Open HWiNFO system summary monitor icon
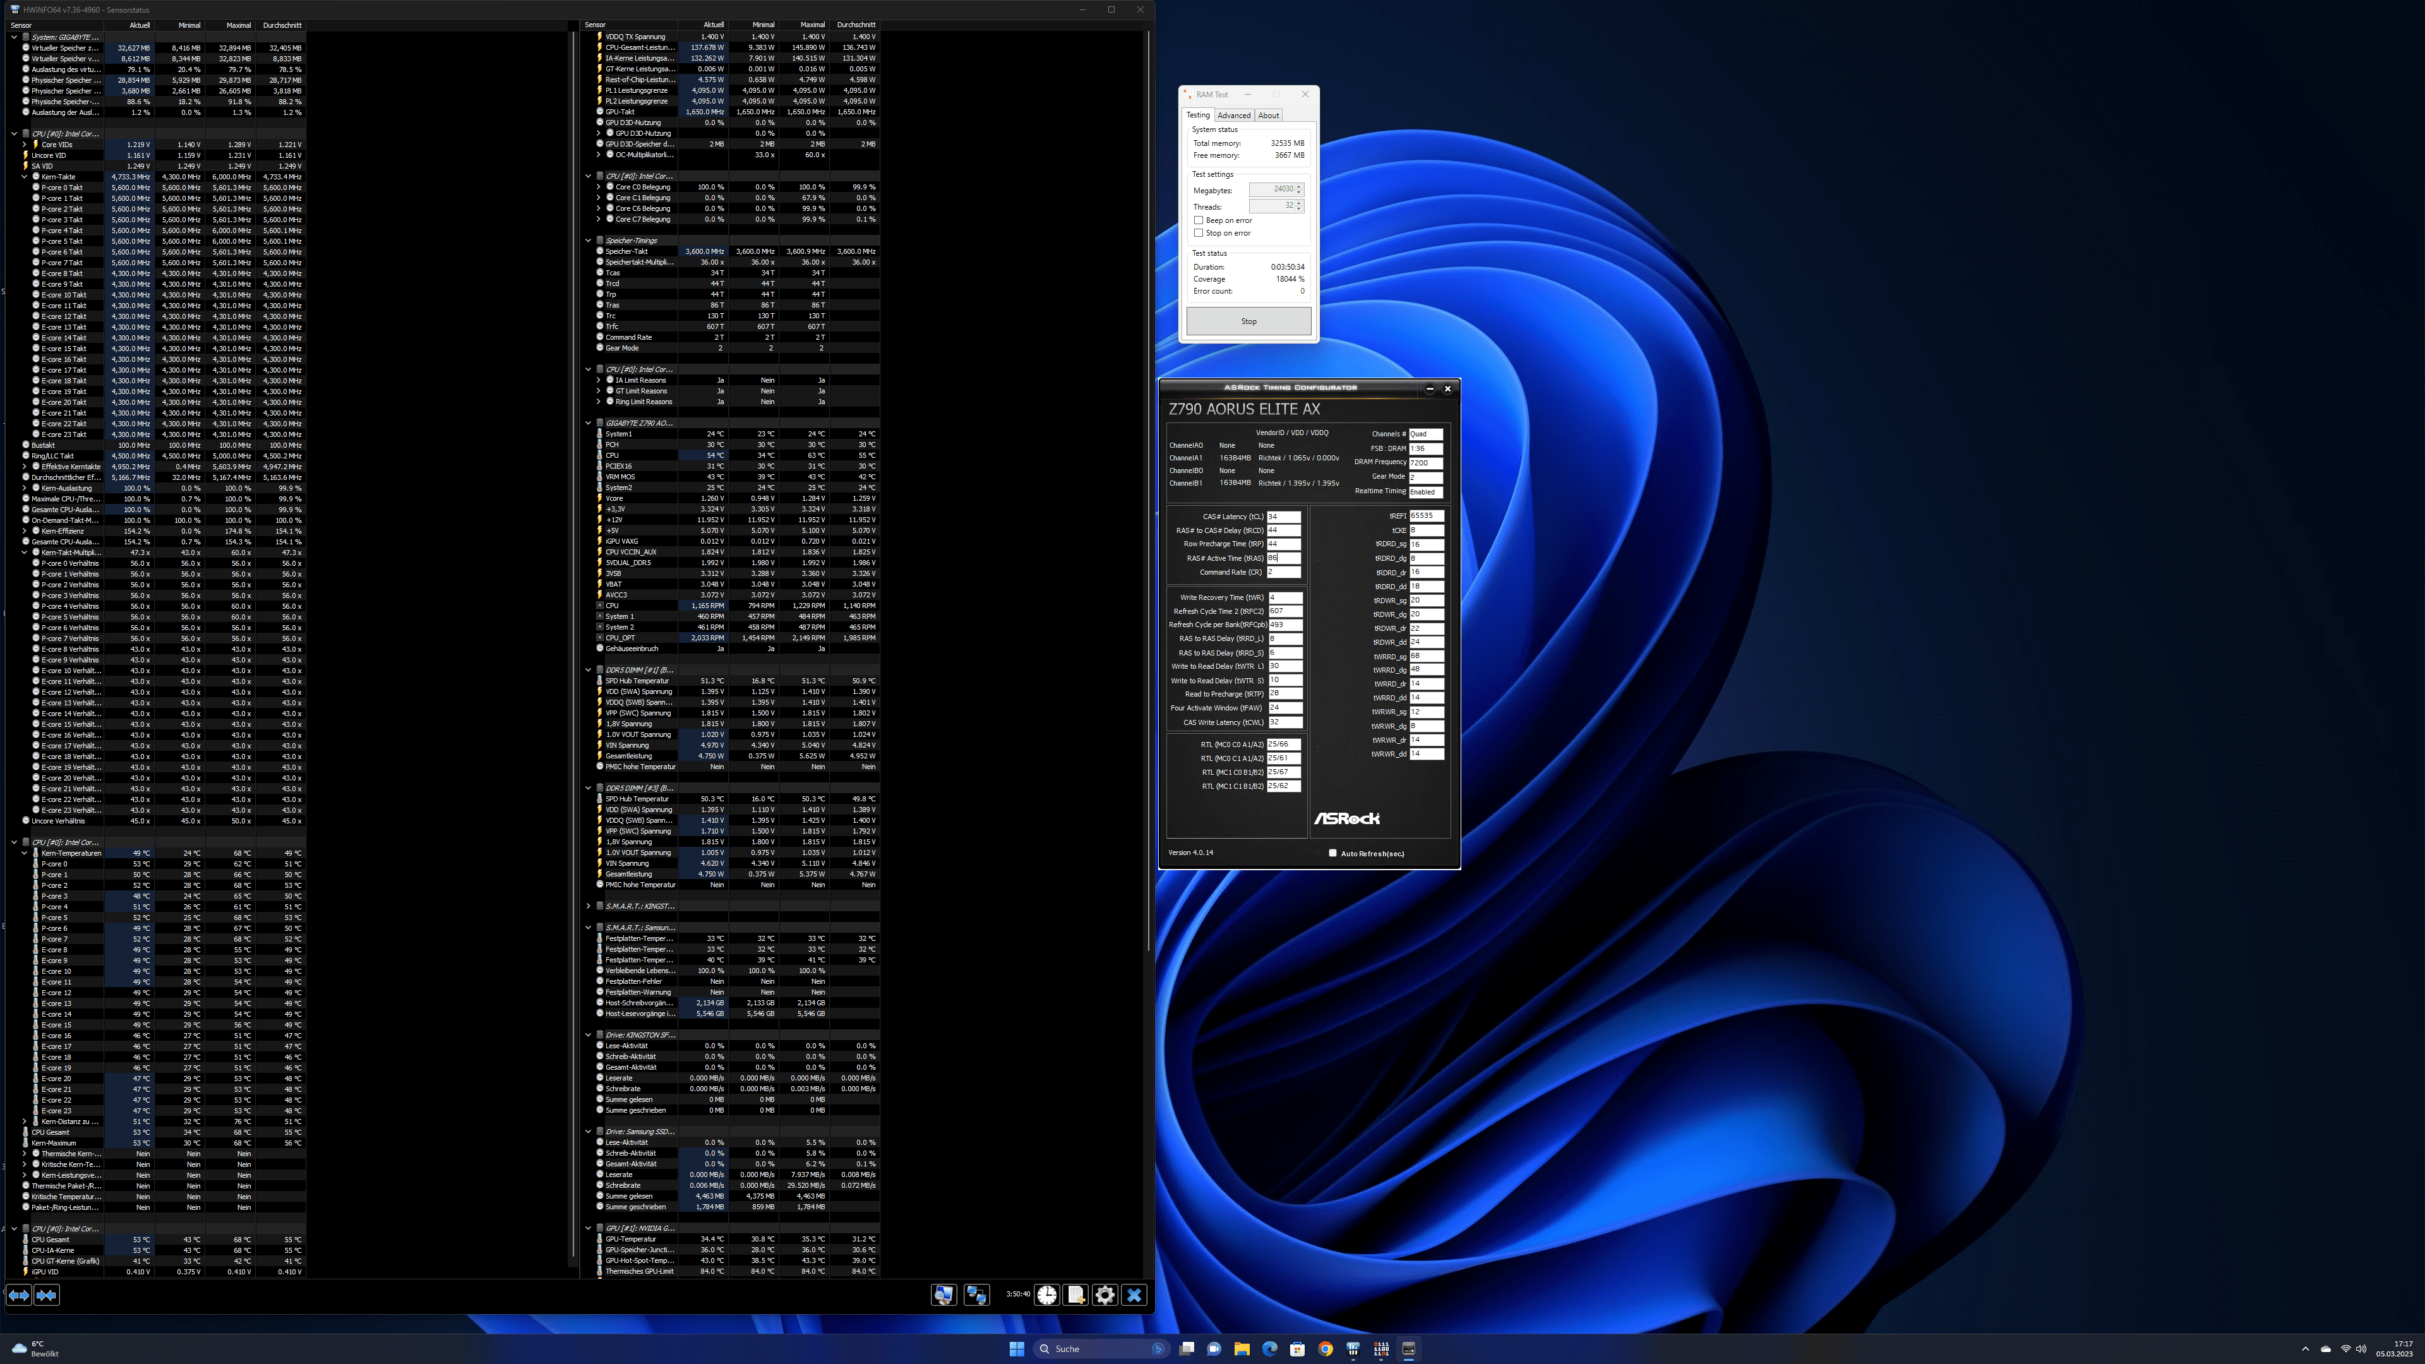Image resolution: width=2425 pixels, height=1364 pixels. [x=943, y=1295]
